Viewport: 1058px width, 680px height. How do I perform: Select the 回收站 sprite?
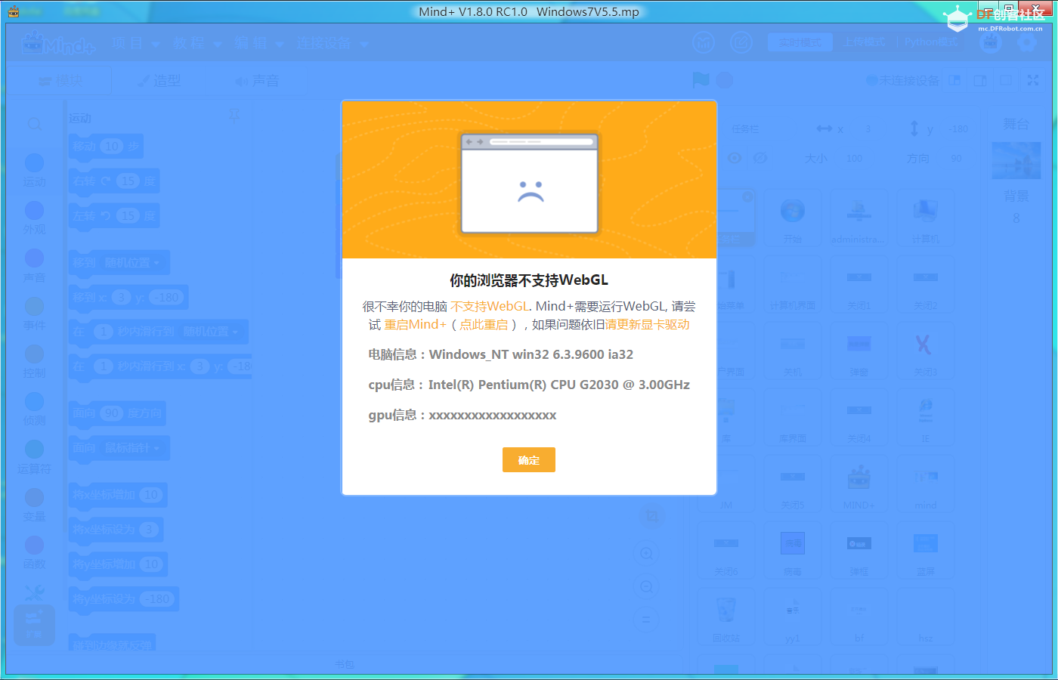pos(726,617)
